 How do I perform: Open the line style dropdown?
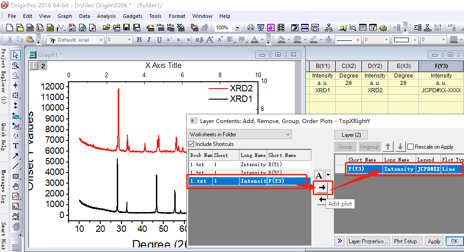tap(358, 40)
